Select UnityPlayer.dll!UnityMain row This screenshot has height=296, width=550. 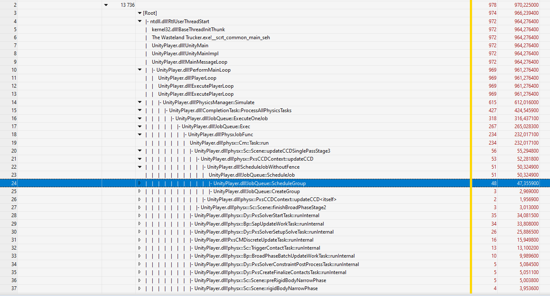pos(275,46)
